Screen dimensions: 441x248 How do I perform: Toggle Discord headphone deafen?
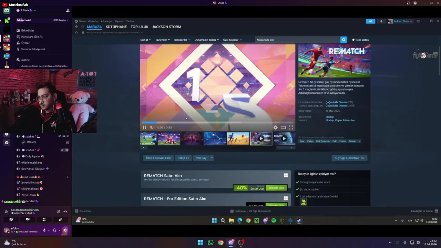[54, 230]
